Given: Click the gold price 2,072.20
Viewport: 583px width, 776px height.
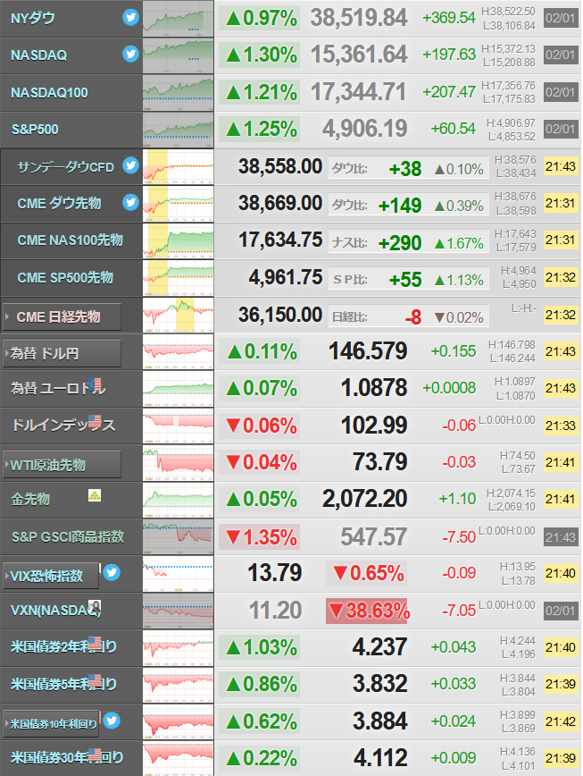Looking at the screenshot, I should point(364,498).
